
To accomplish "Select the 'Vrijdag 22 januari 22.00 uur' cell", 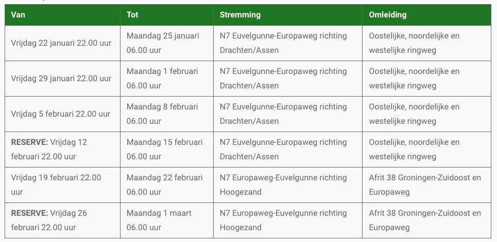I will pyautogui.click(x=61, y=43).
